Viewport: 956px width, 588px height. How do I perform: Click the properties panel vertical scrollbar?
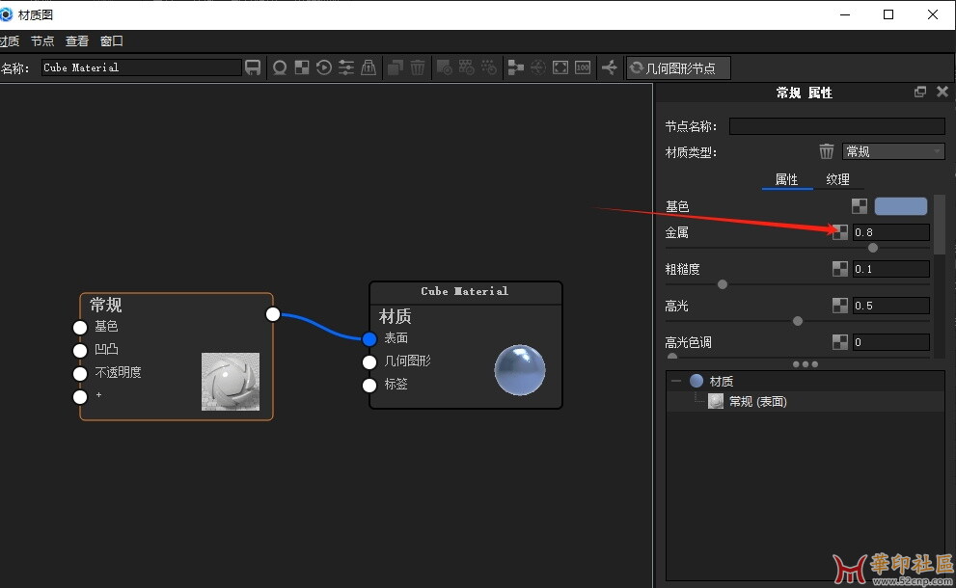click(x=939, y=225)
